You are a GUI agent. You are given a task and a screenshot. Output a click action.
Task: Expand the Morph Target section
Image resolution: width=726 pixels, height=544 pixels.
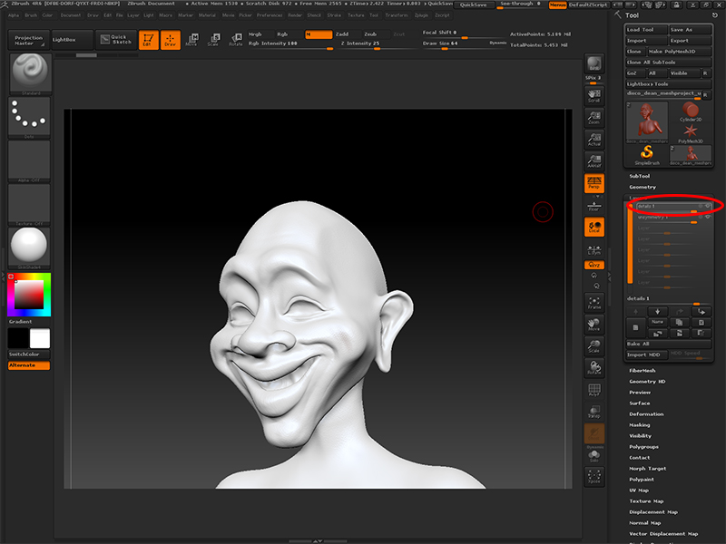pos(648,469)
